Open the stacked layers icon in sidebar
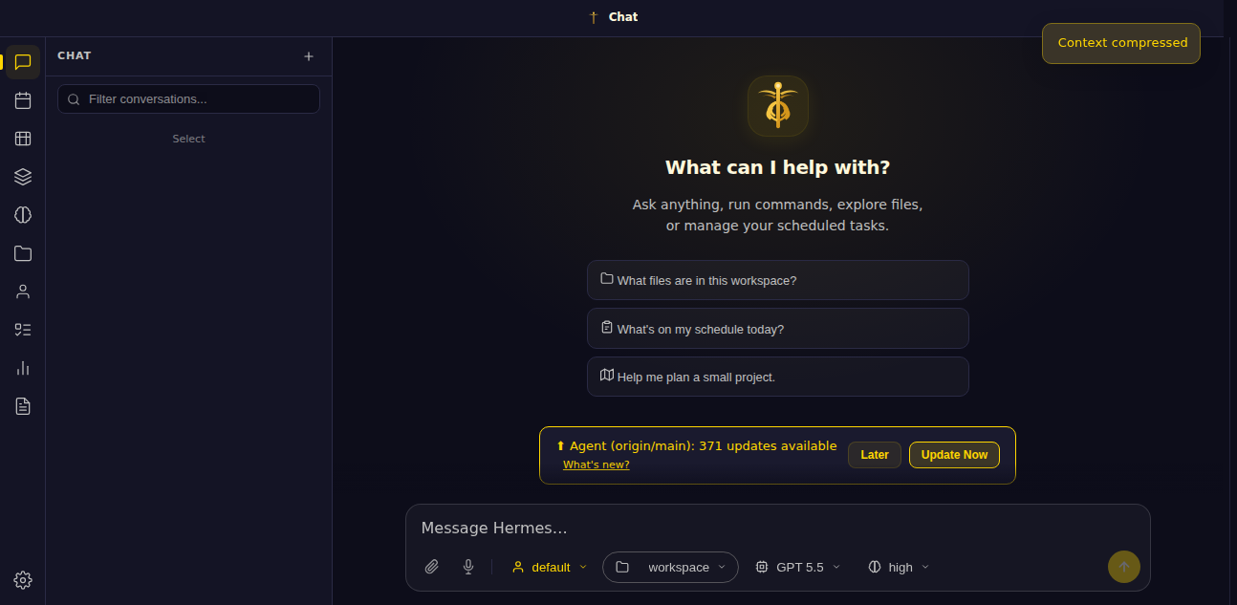The width and height of the screenshot is (1237, 605). click(x=23, y=177)
